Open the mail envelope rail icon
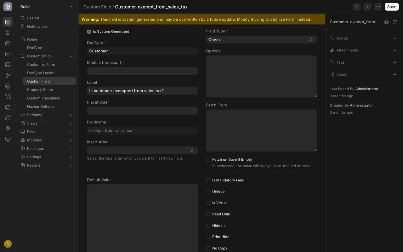 (x=8, y=43)
